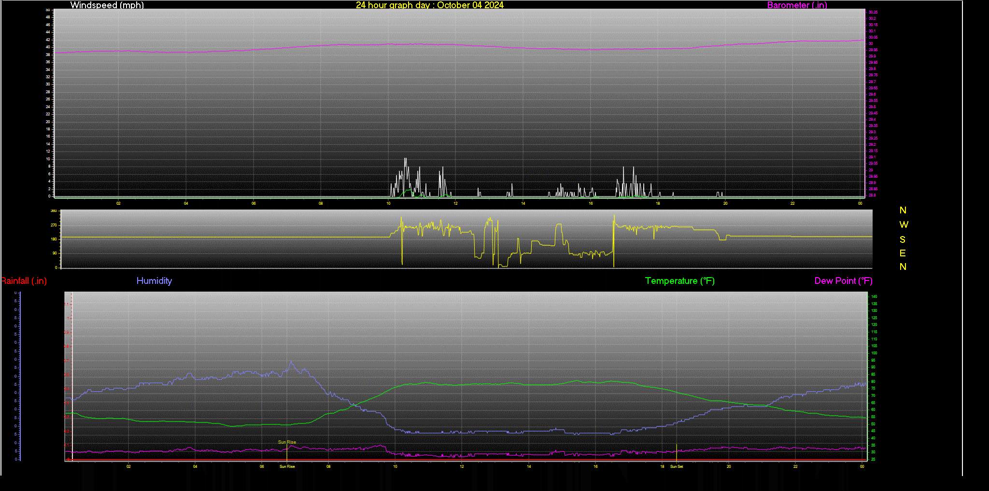The height and width of the screenshot is (491, 989).
Task: Click the "24 hour graph day : October 04 2024" heading
Action: click(x=429, y=5)
